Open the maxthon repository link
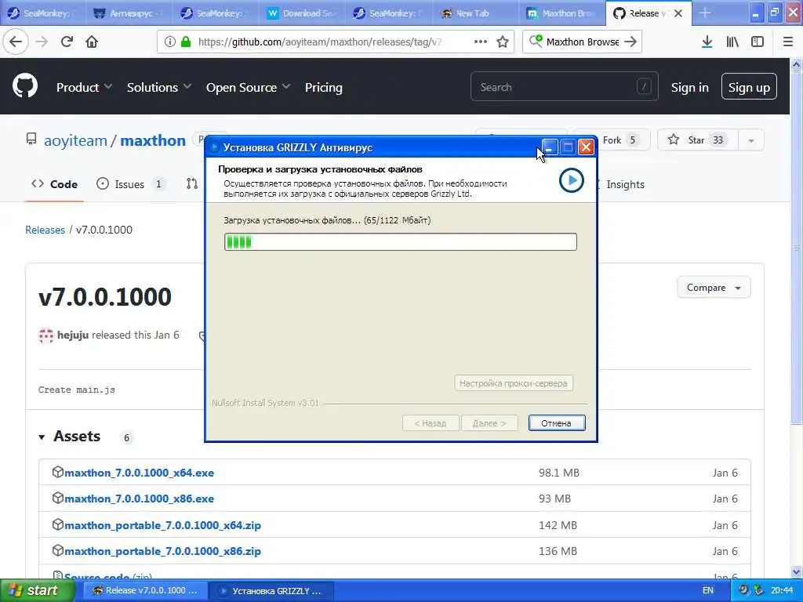 pyautogui.click(x=153, y=140)
